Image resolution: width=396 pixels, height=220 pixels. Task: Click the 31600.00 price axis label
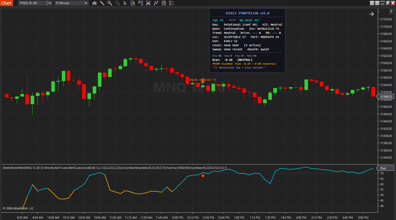coord(386,63)
